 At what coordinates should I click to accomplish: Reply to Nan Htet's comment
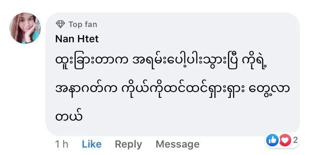click(128, 144)
